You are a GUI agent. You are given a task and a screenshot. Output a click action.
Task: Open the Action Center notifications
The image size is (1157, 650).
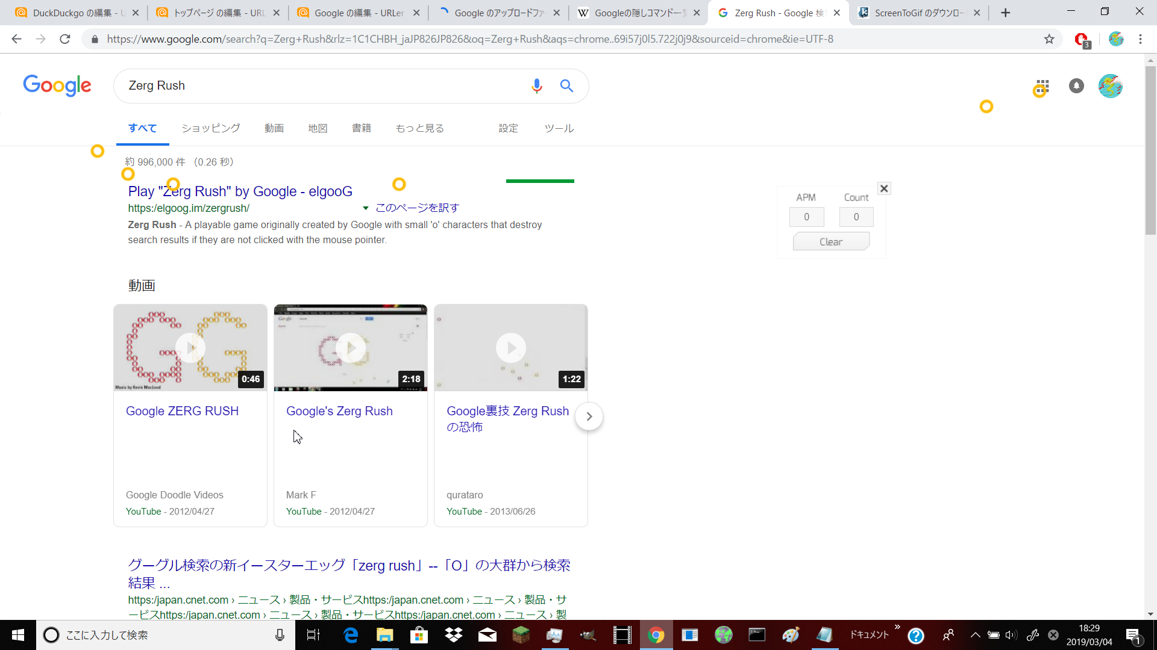[1133, 636]
